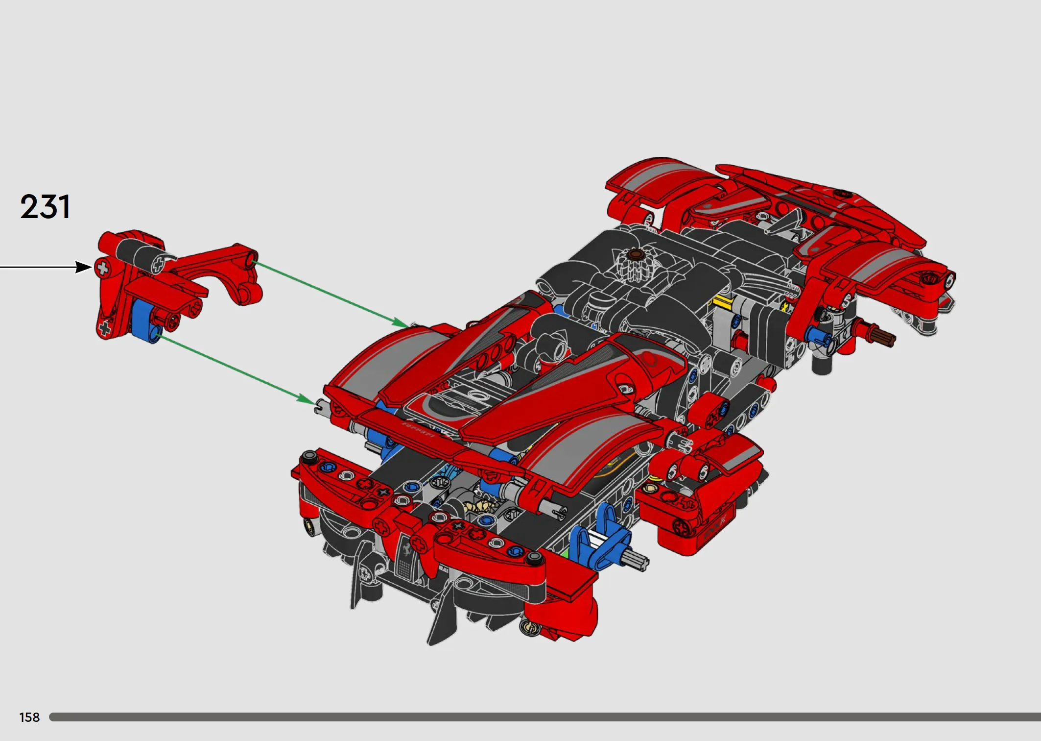Viewport: 1041px width, 741px height.
Task: Click the red sub-assembly illustration beside step 231
Action: [x=178, y=286]
